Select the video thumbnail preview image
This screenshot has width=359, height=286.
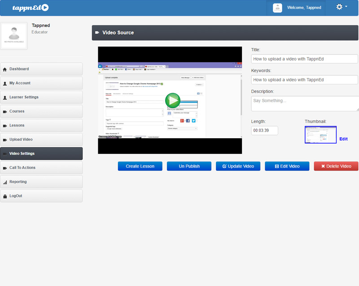point(320,135)
